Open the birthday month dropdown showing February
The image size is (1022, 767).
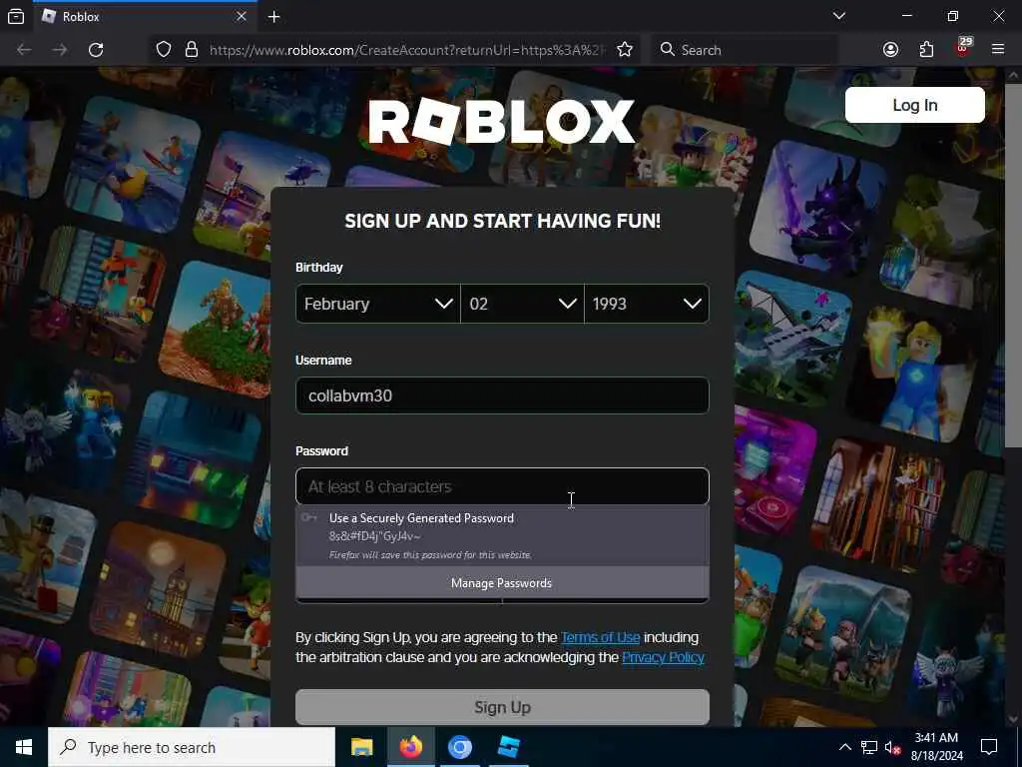point(377,304)
